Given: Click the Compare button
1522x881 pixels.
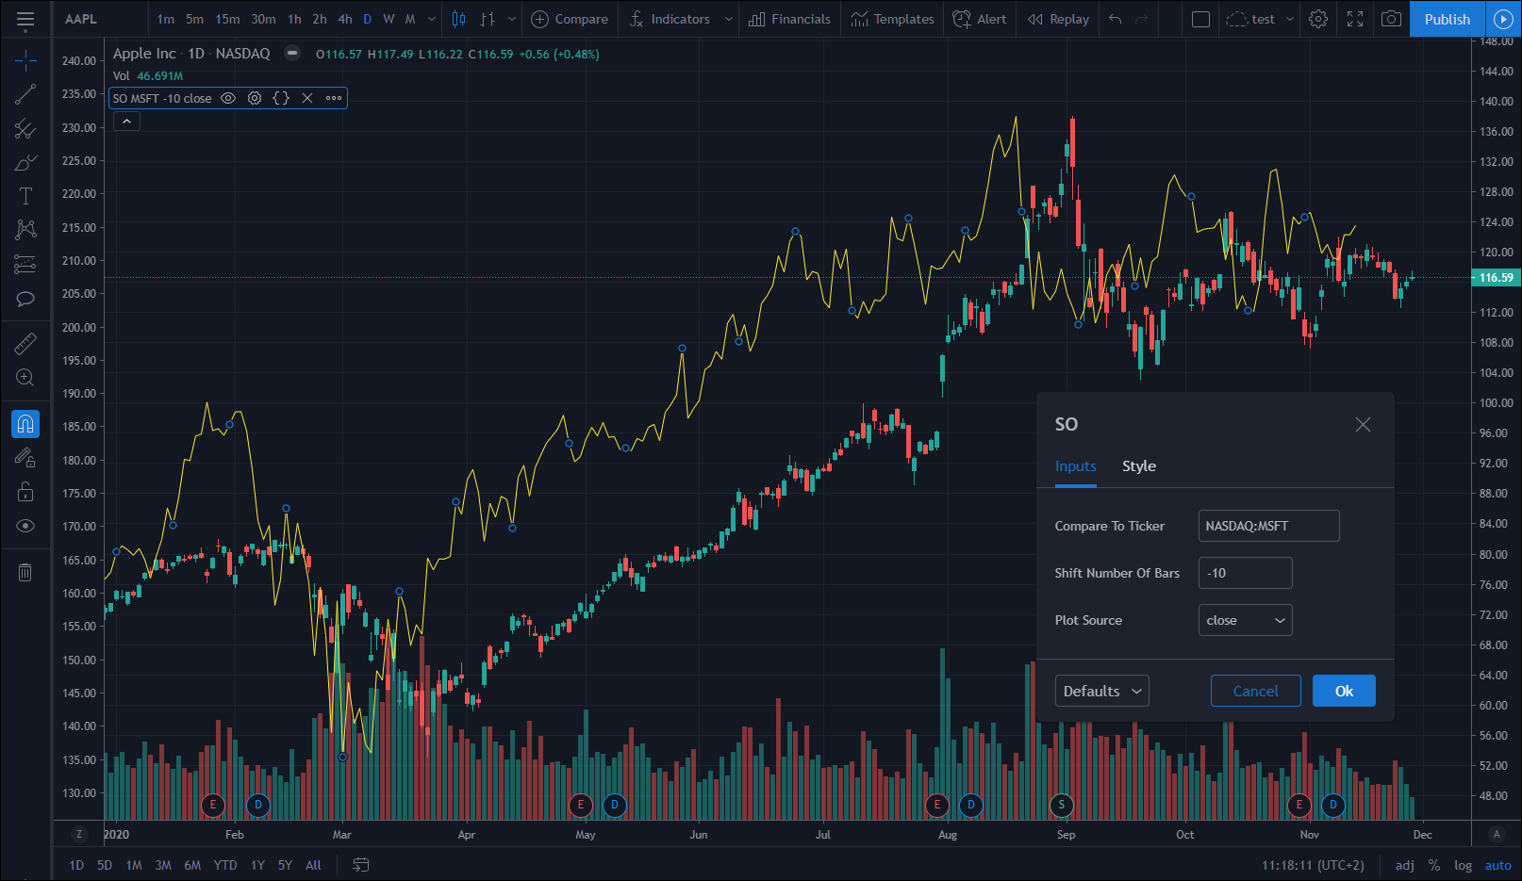Looking at the screenshot, I should click(x=570, y=19).
